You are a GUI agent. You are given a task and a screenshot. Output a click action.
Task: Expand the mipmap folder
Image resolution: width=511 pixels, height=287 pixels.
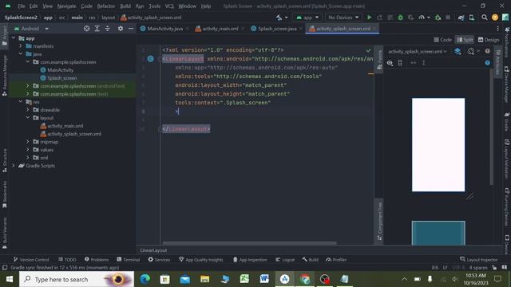point(28,142)
